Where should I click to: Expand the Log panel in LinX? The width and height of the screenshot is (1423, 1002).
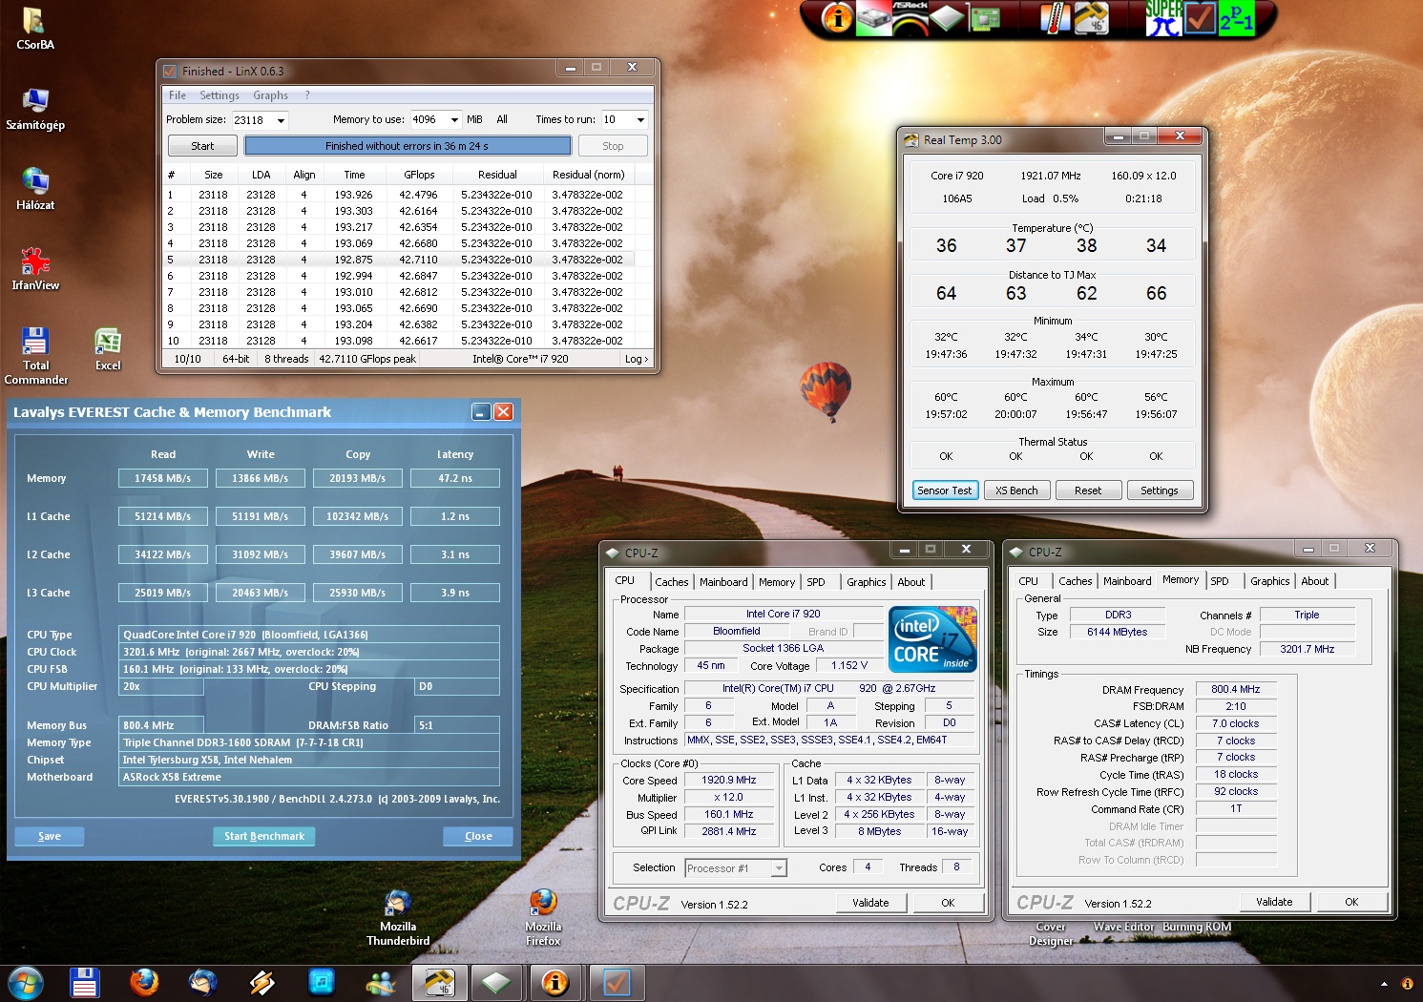tap(636, 359)
